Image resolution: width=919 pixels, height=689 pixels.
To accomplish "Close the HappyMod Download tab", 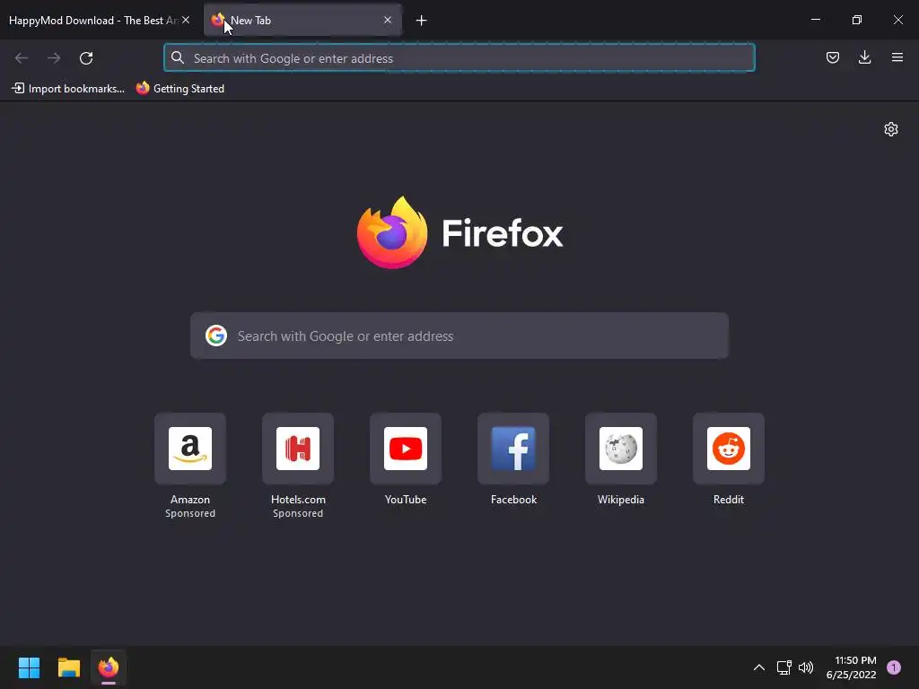I will pos(186,20).
